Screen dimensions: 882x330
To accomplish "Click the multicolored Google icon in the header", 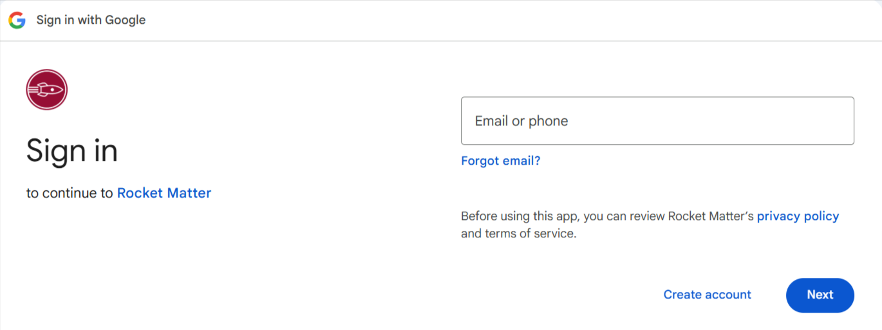I will click(x=17, y=20).
